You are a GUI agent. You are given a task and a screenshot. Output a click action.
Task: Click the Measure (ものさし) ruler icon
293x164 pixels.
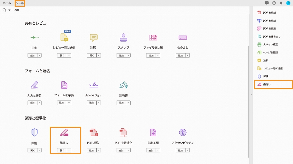183,37
